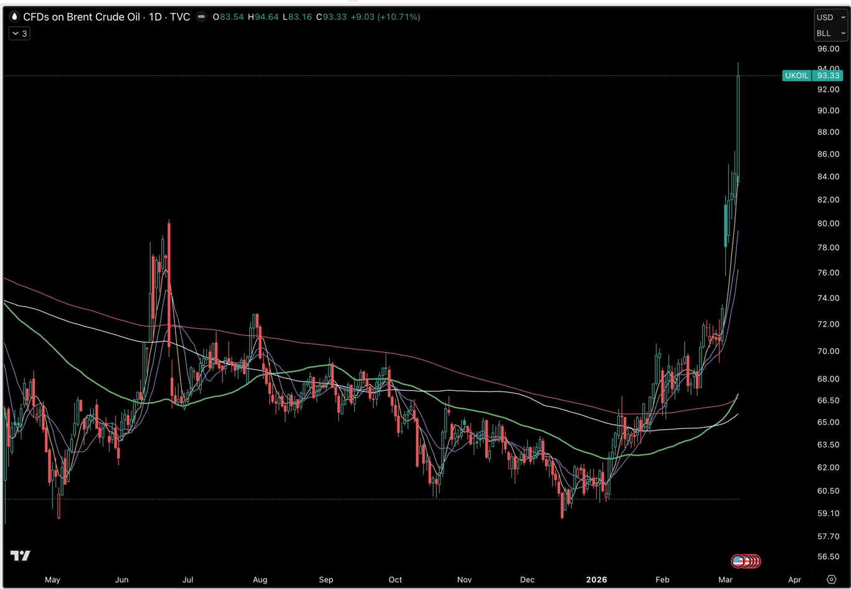Click the Oct label on the time axis

click(395, 580)
